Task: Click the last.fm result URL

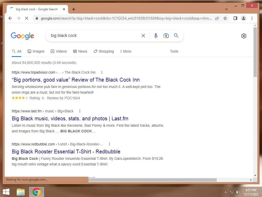Action: tap(27, 111)
